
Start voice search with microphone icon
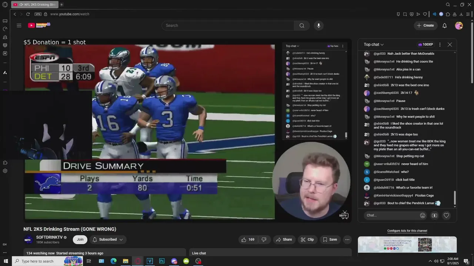pyautogui.click(x=318, y=25)
